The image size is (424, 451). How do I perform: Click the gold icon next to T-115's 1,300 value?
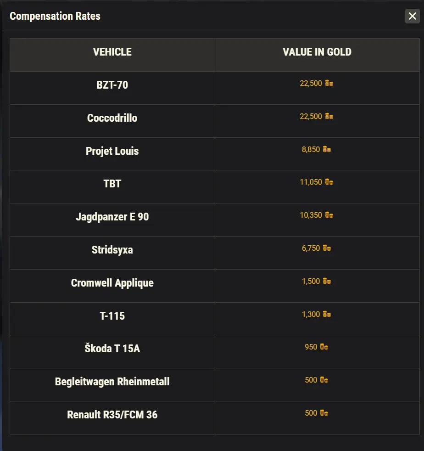click(x=325, y=314)
